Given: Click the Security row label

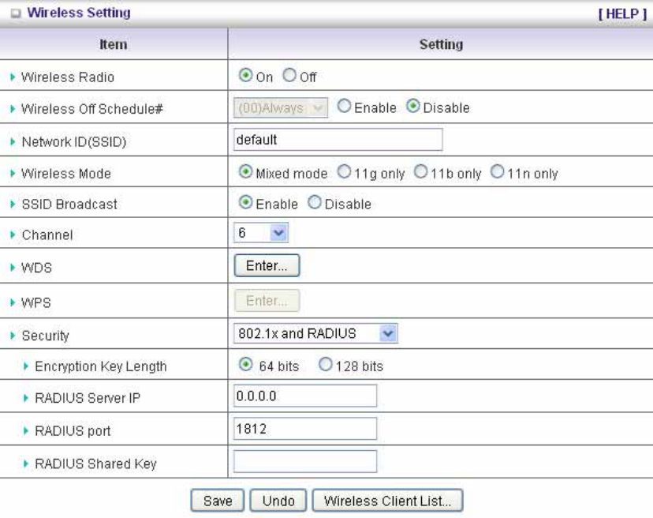Looking at the screenshot, I should pos(46,336).
